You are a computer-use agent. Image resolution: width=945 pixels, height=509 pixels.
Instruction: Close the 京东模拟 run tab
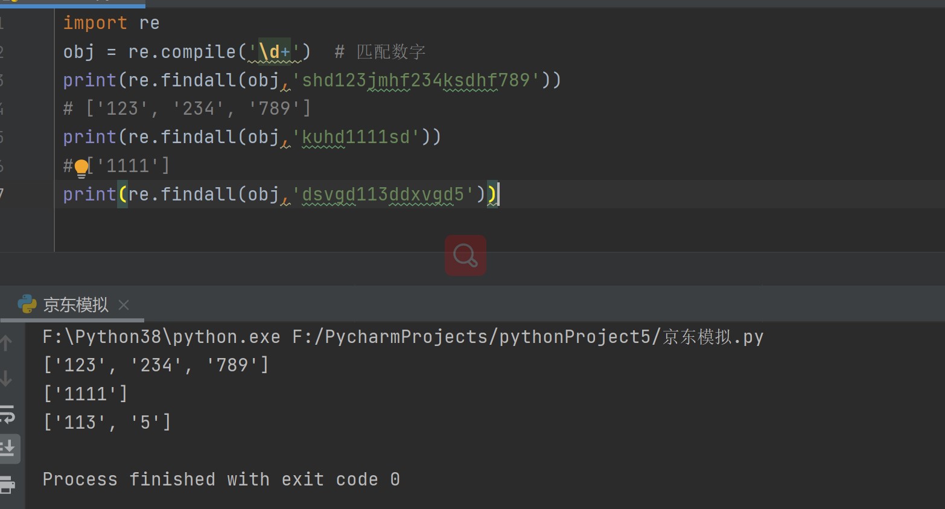pos(124,305)
